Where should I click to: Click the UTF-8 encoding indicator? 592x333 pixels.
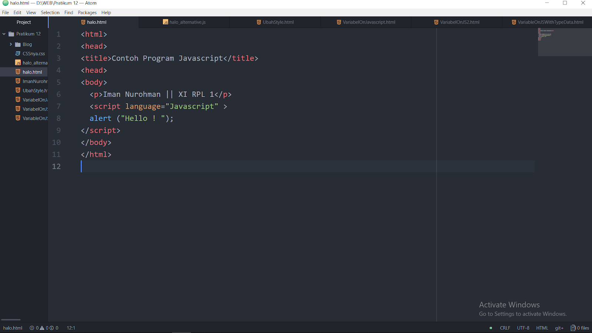click(523, 328)
